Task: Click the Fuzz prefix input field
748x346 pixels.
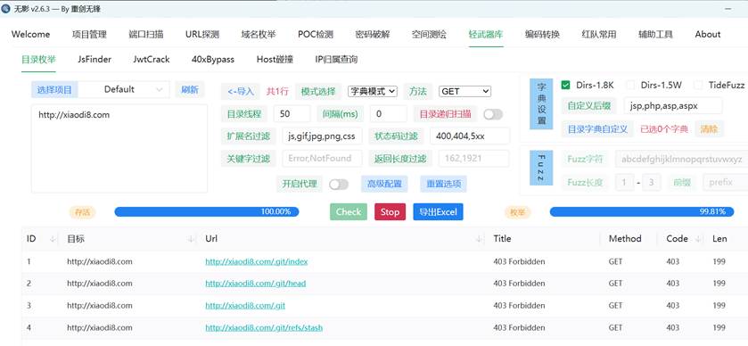Action: click(725, 182)
